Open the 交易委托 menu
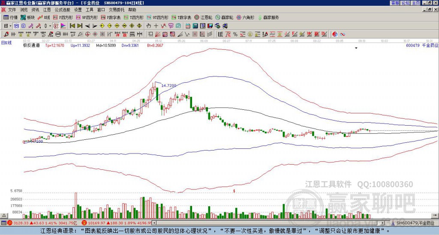Viewport: 439px width, 235px height. tap(117, 10)
